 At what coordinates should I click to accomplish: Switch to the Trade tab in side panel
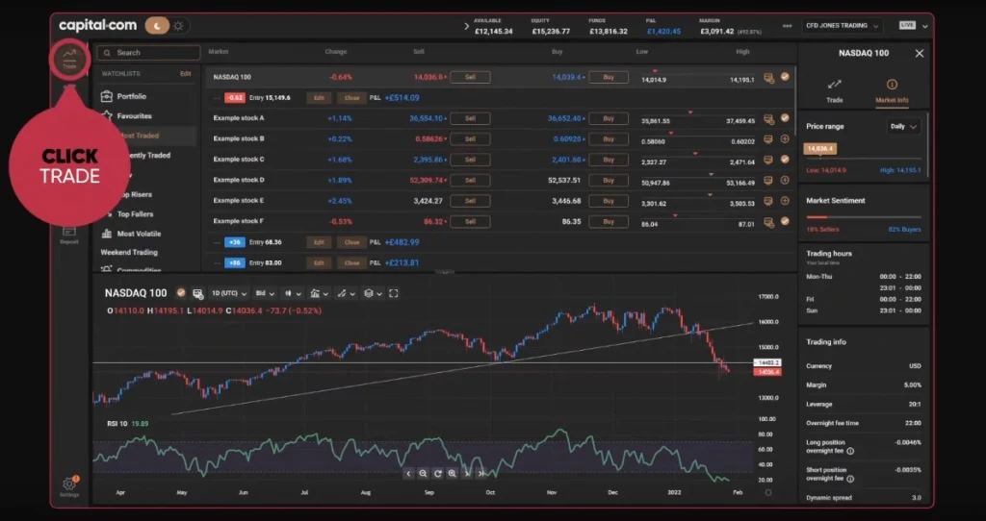[x=835, y=89]
